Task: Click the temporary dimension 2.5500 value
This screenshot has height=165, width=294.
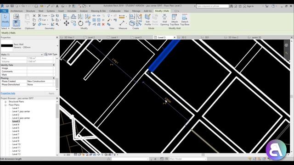Action: 168,100
